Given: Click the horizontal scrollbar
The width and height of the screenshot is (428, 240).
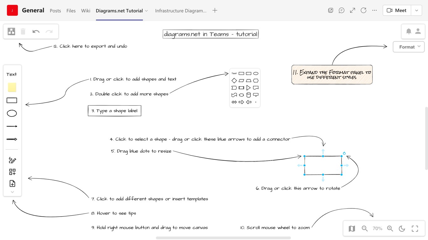Looking at the screenshot, I should pos(223,238).
